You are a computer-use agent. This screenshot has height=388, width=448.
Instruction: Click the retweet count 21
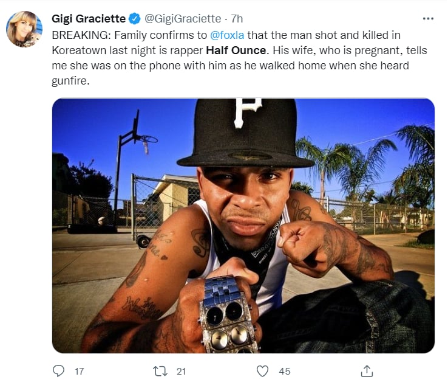181,371
